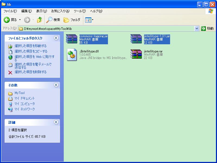The image size is (217, 163).
Task: Click 選択した項目を Web に発行する link
Action: 34,58
